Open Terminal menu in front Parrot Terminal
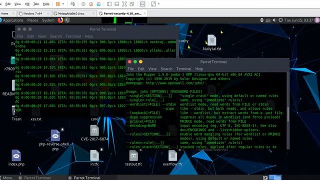 pyautogui.click(x=184, y=69)
